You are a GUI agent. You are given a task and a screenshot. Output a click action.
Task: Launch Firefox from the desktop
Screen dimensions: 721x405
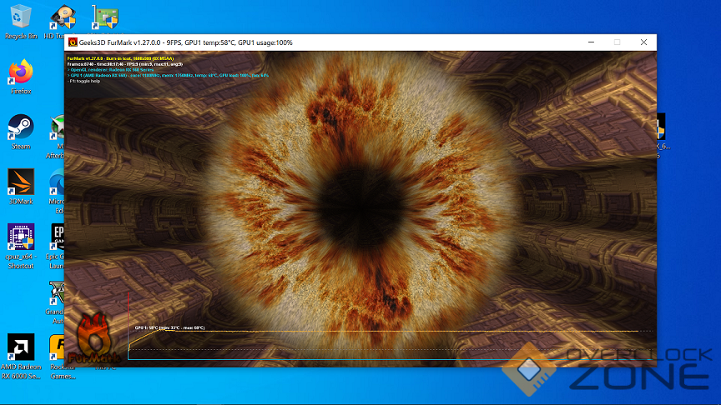[21, 77]
